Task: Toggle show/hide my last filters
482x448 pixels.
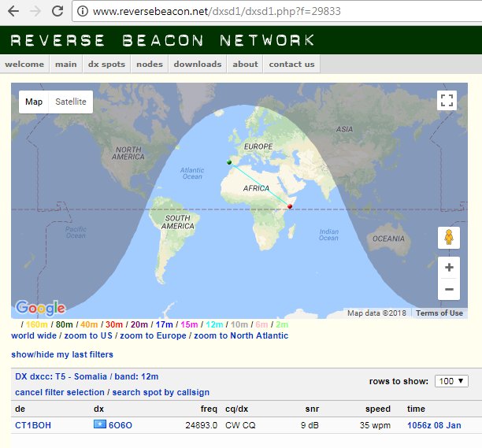Action: (x=62, y=354)
